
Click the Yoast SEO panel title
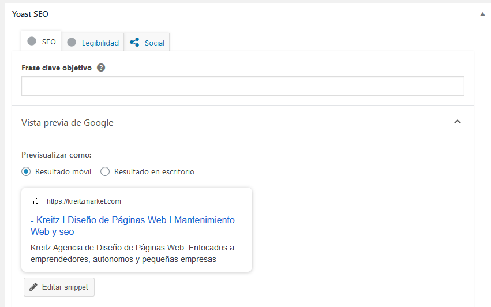pyautogui.click(x=30, y=14)
